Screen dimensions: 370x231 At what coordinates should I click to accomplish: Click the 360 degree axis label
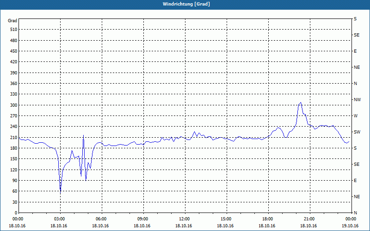pyautogui.click(x=14, y=84)
